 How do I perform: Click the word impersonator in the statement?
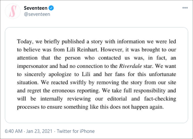click(32, 66)
